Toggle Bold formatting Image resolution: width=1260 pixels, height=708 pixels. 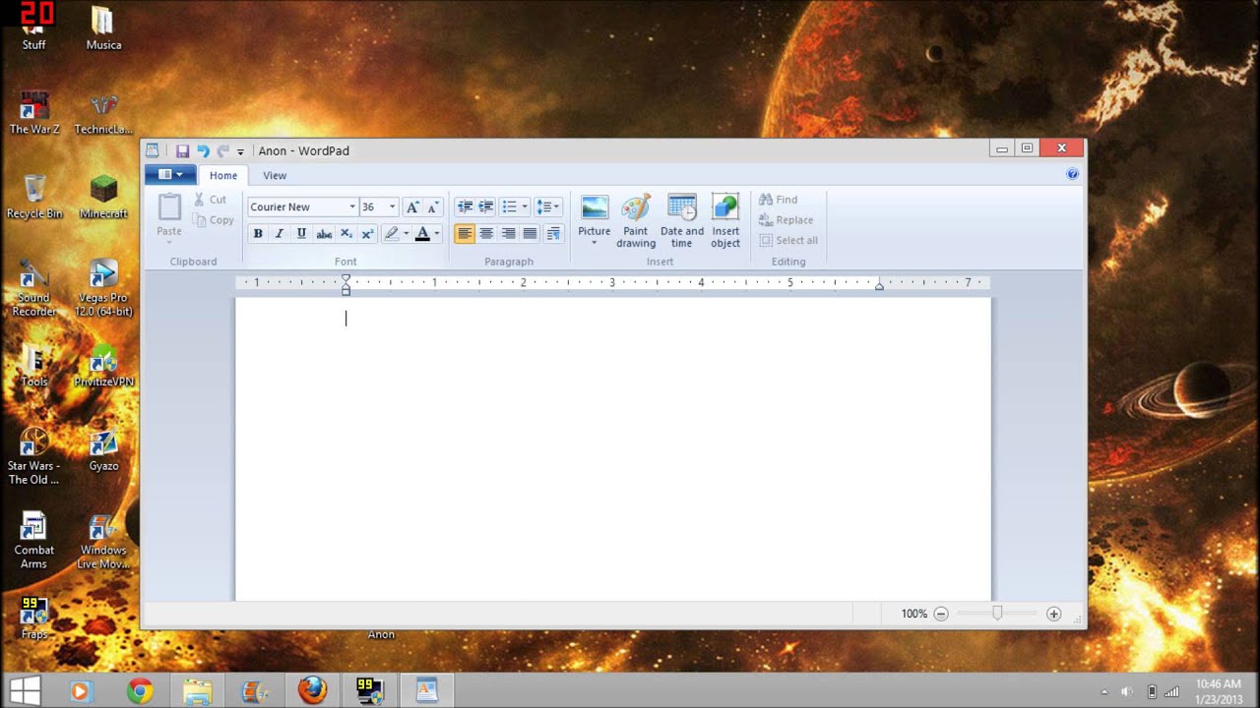(x=258, y=234)
